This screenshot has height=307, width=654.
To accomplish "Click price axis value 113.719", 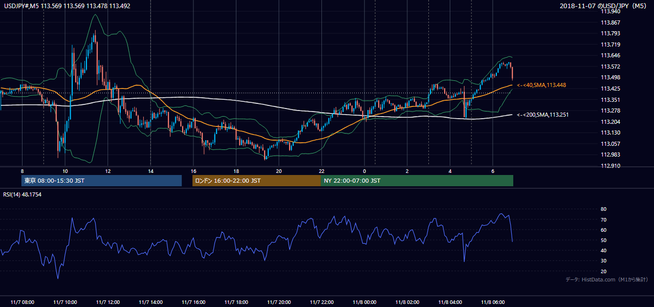I will (610, 45).
